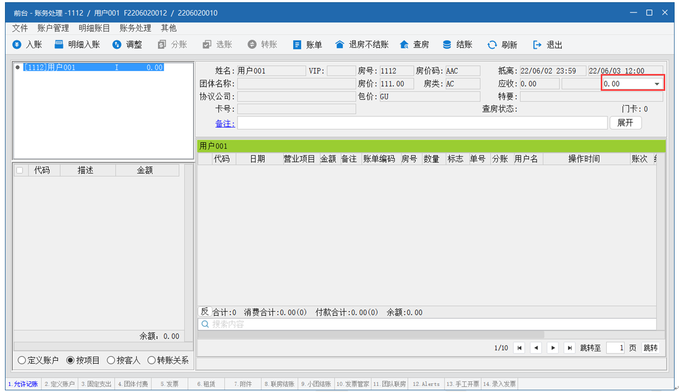679x392 pixels.
Task: Open the 其他 menu
Action: pyautogui.click(x=169, y=28)
